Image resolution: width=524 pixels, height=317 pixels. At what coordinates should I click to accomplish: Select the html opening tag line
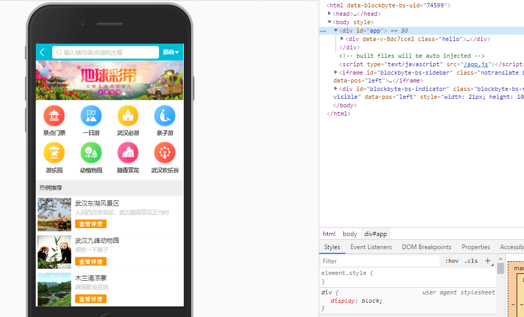pos(389,5)
